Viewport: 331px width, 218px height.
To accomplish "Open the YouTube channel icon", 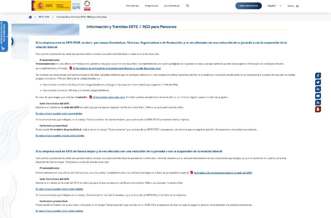I will click(318, 96).
